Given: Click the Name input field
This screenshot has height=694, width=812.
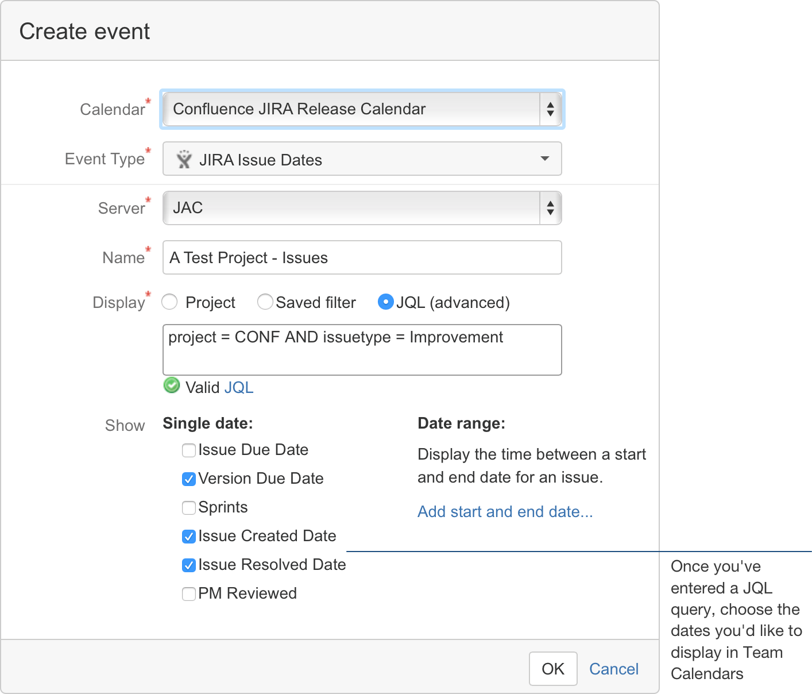Looking at the screenshot, I should coord(362,257).
